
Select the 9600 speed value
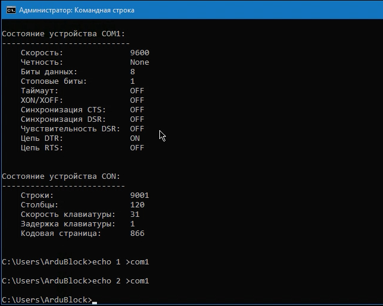click(140, 53)
